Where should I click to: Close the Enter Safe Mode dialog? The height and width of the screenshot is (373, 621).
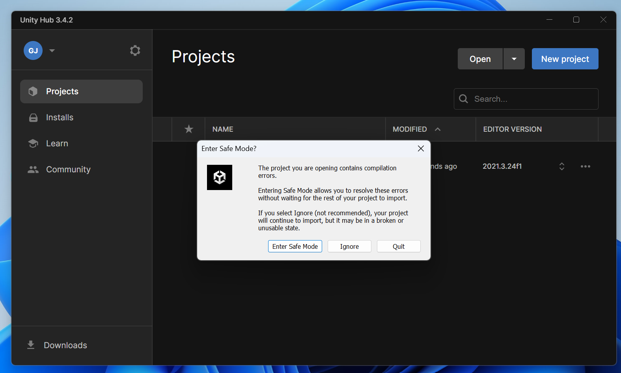pos(421,148)
